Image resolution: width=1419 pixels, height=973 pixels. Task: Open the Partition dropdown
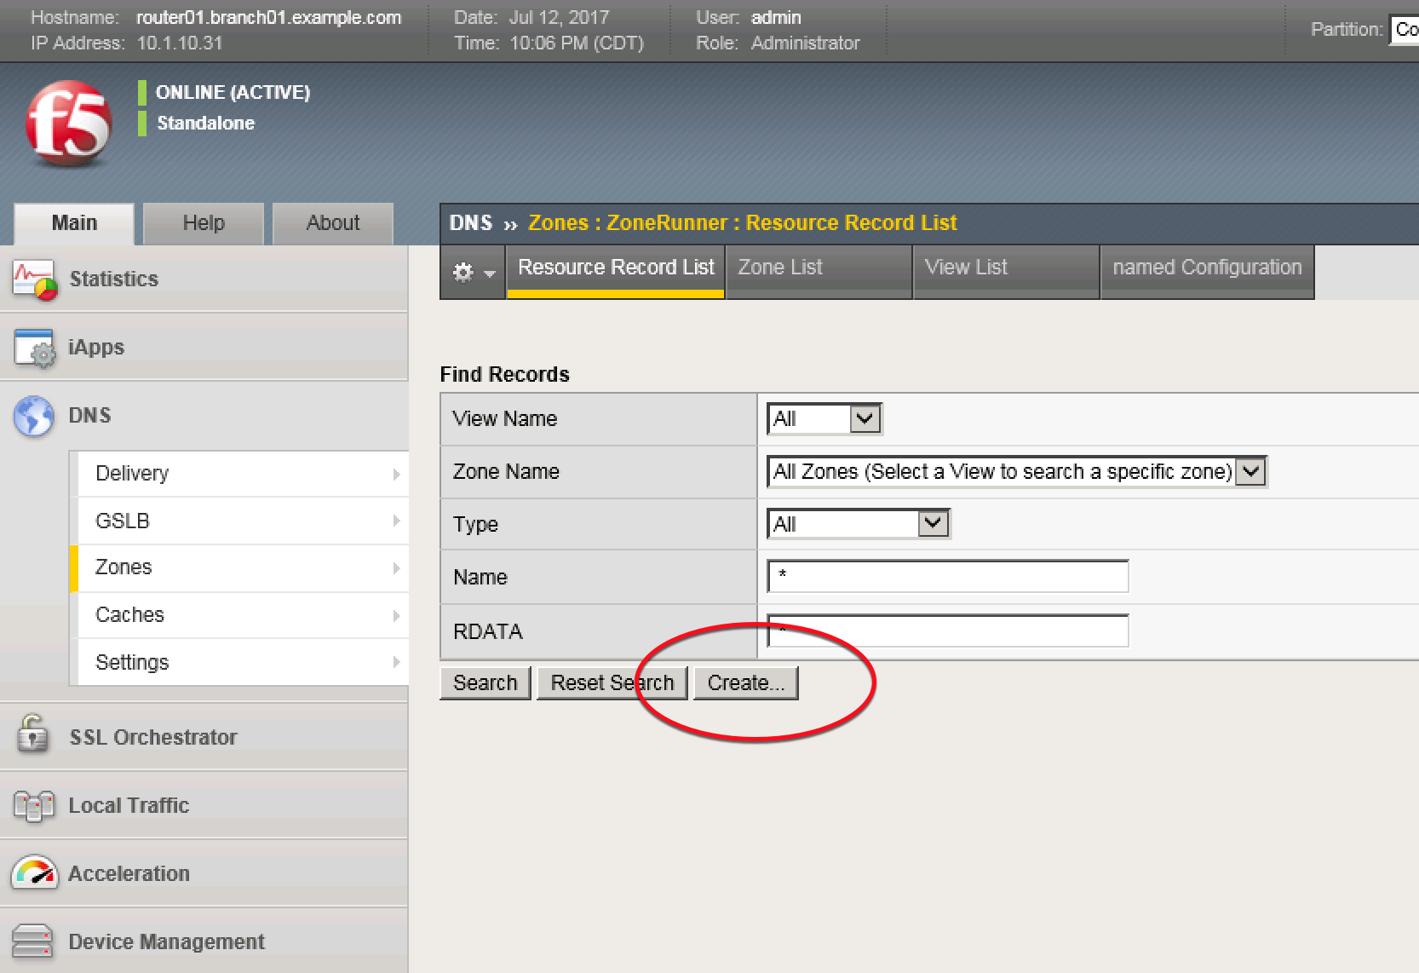(1404, 30)
